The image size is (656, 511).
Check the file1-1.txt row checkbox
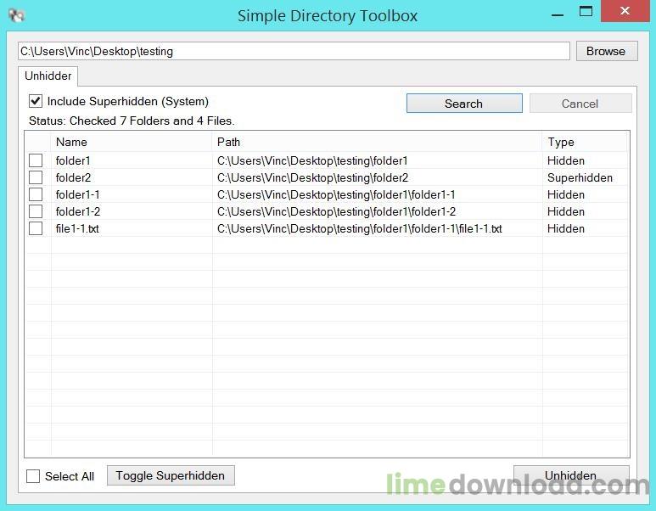36,228
